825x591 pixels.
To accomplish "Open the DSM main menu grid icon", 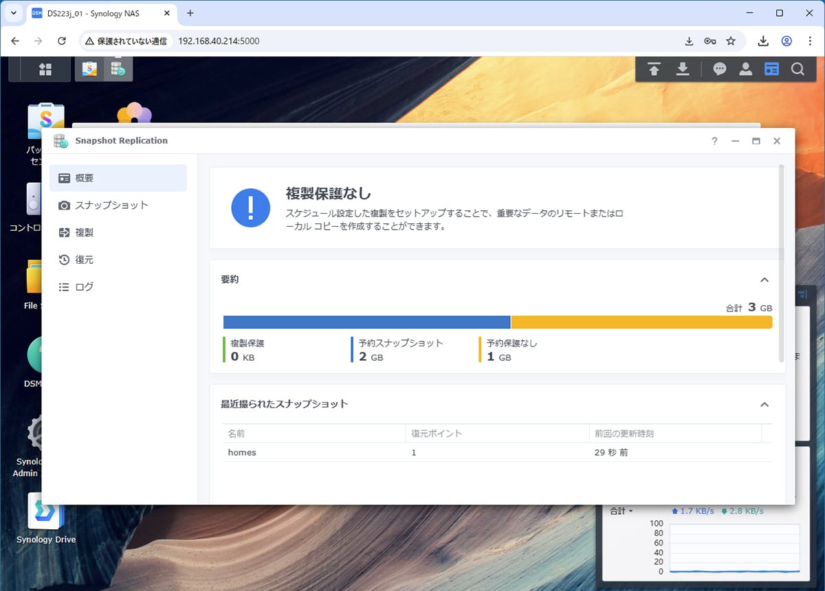I will 45,69.
